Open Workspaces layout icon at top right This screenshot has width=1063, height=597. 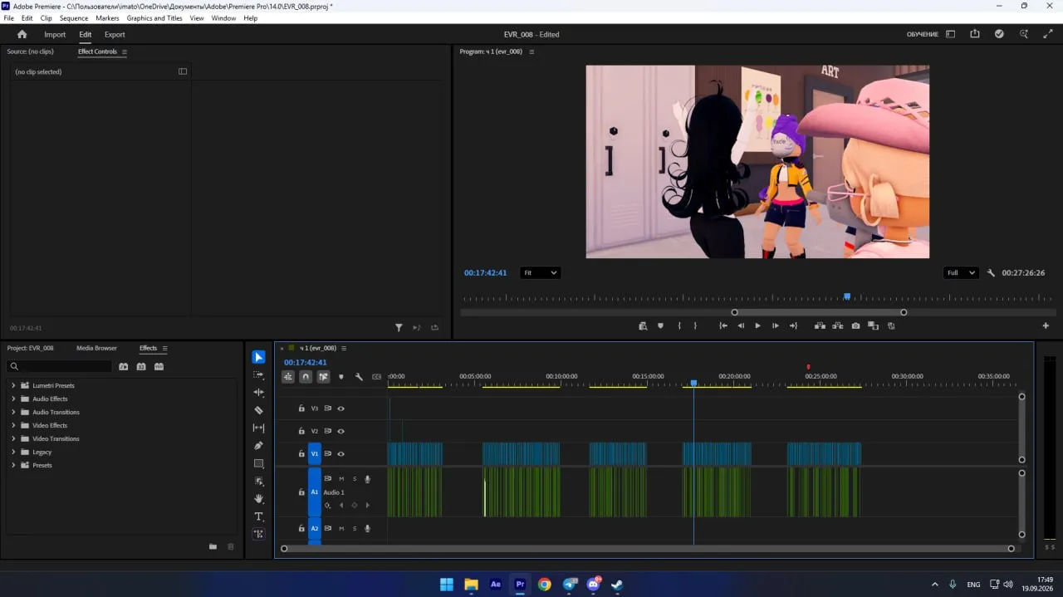coord(951,34)
